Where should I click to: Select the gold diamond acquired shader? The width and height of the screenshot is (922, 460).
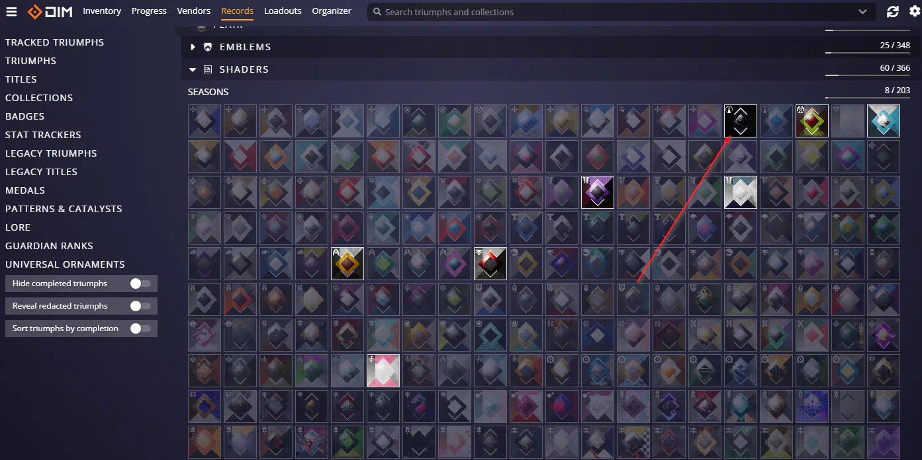[x=347, y=264]
